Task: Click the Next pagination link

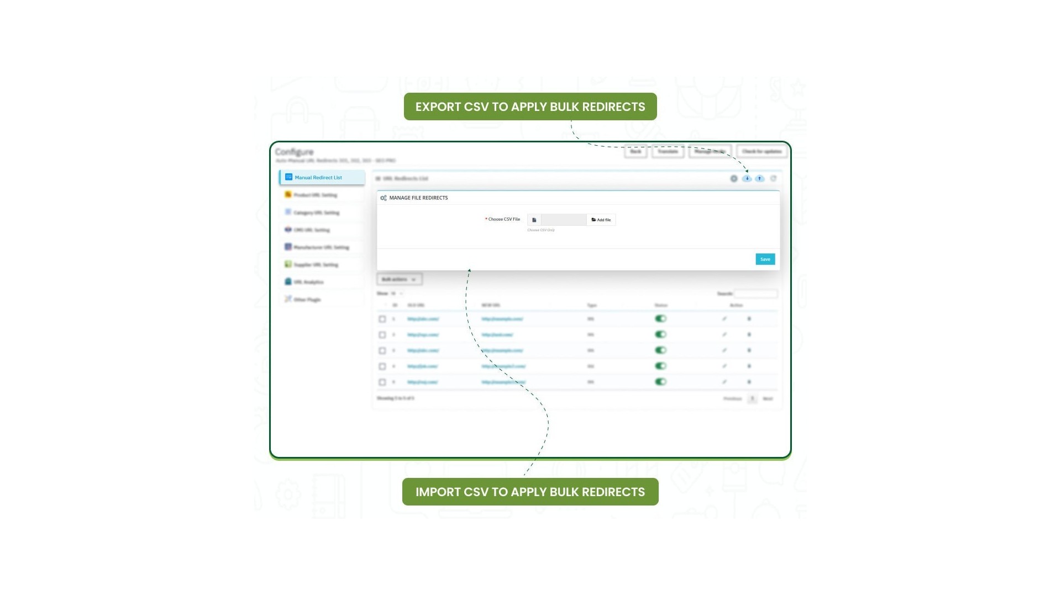Action: click(x=768, y=398)
